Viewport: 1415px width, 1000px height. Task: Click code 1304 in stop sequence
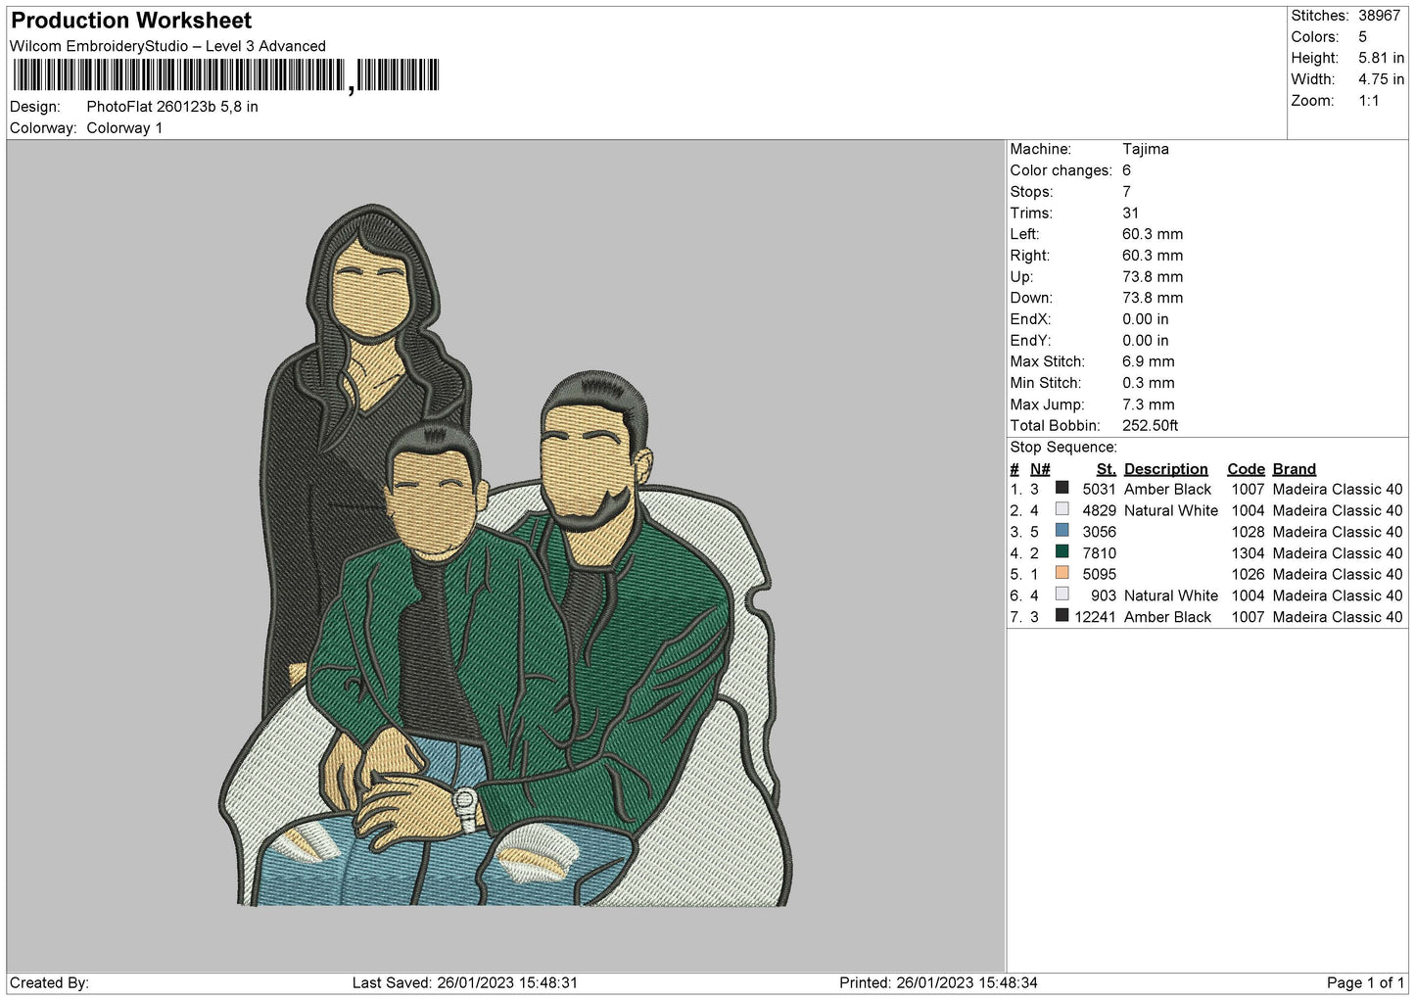coord(1248,553)
